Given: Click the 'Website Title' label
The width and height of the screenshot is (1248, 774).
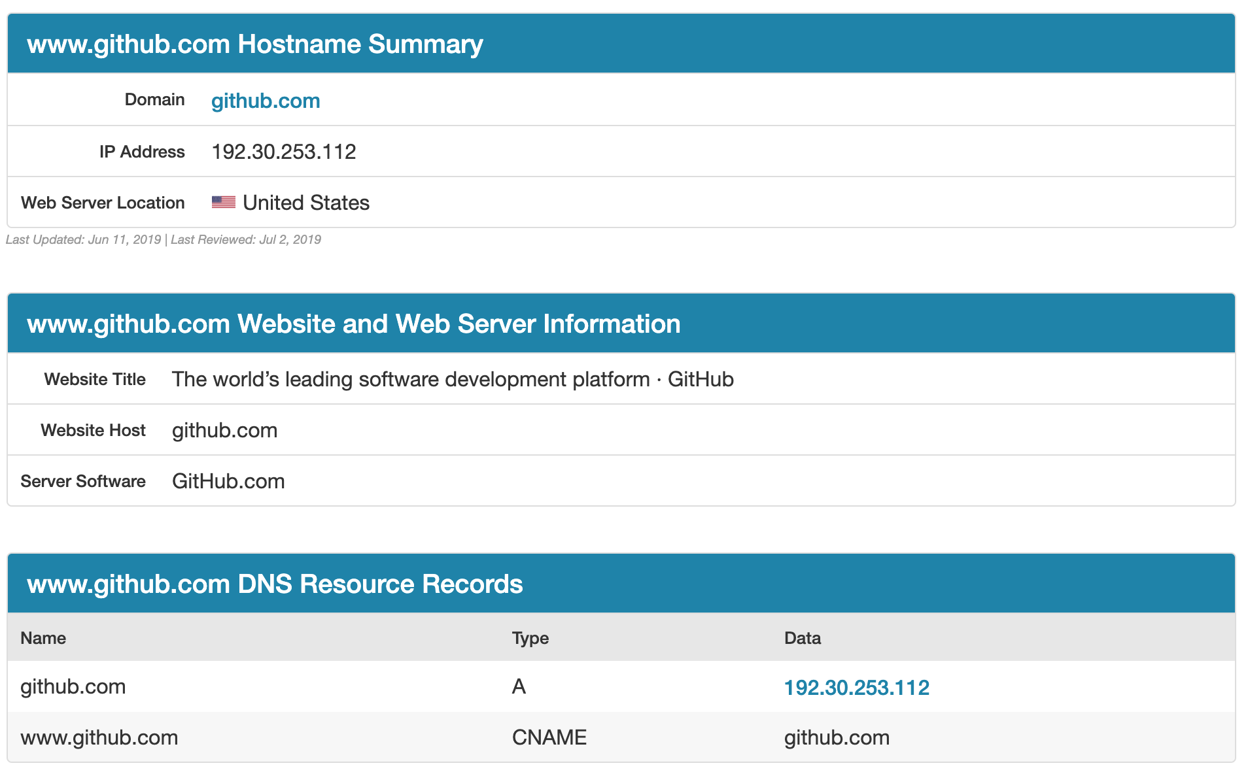Looking at the screenshot, I should tap(95, 379).
